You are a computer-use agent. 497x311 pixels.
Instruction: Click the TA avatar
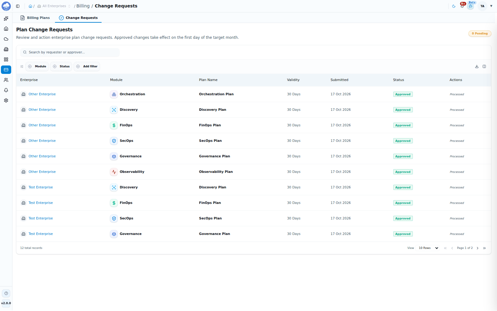coord(482,6)
